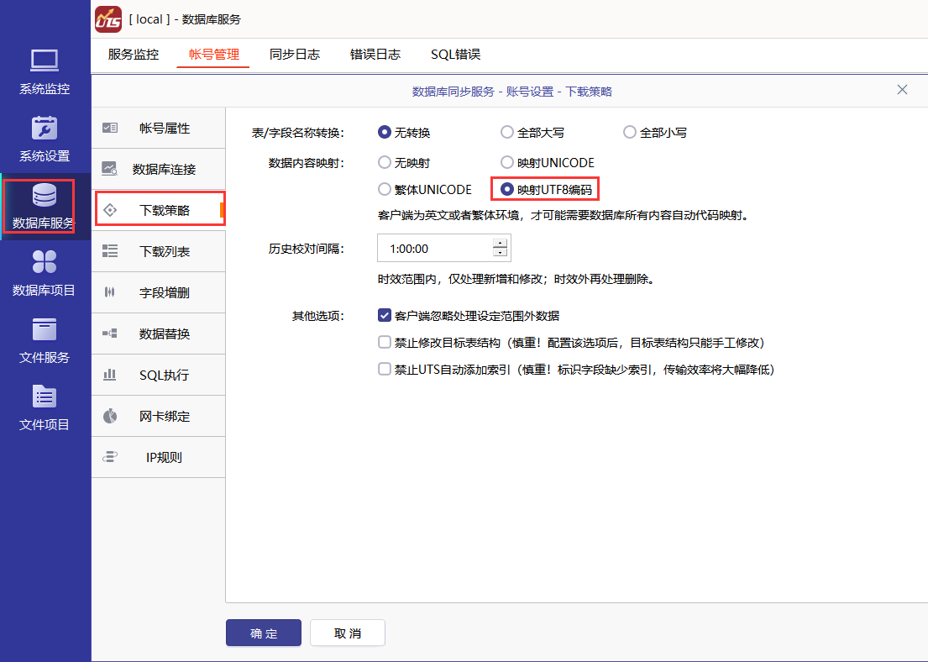Switch to 同步日志 tab
The width and height of the screenshot is (928, 662).
coord(294,55)
